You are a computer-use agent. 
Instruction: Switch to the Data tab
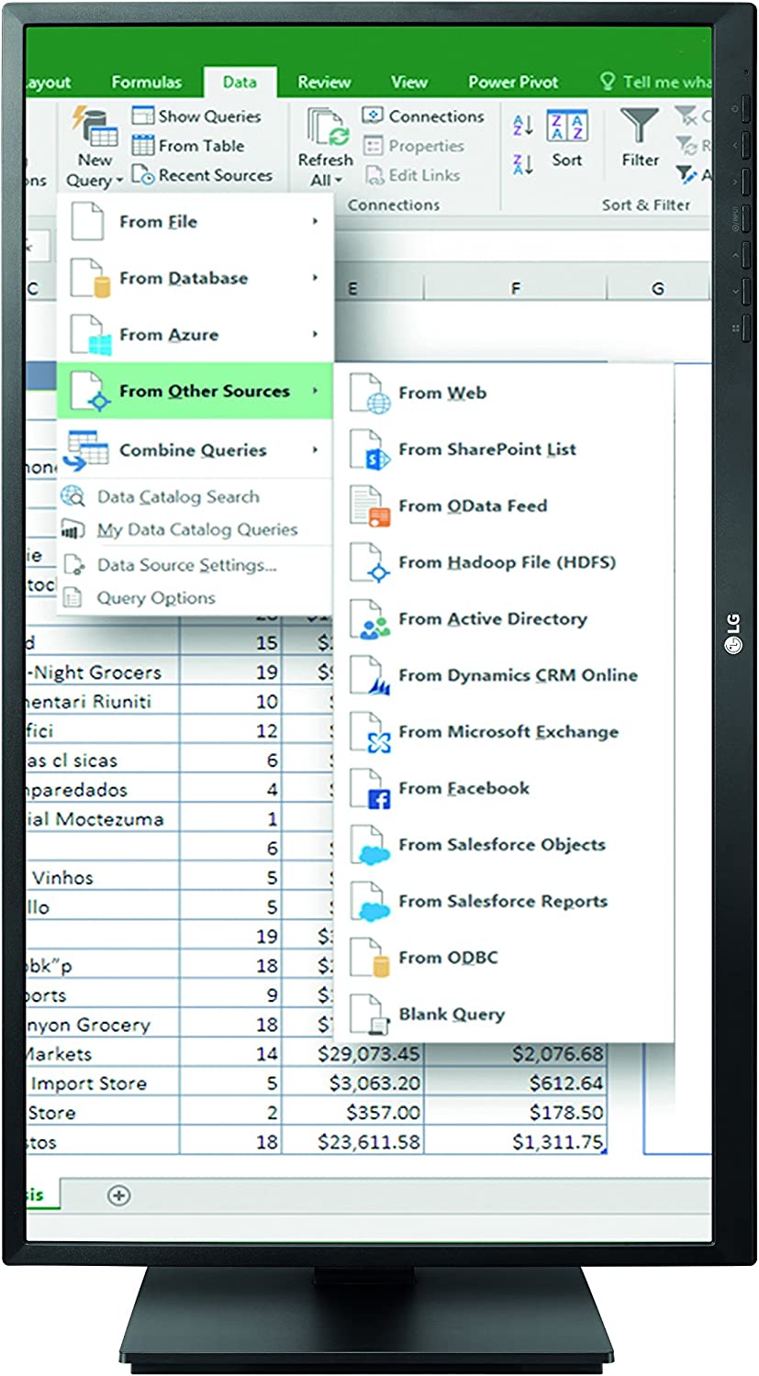coord(240,83)
